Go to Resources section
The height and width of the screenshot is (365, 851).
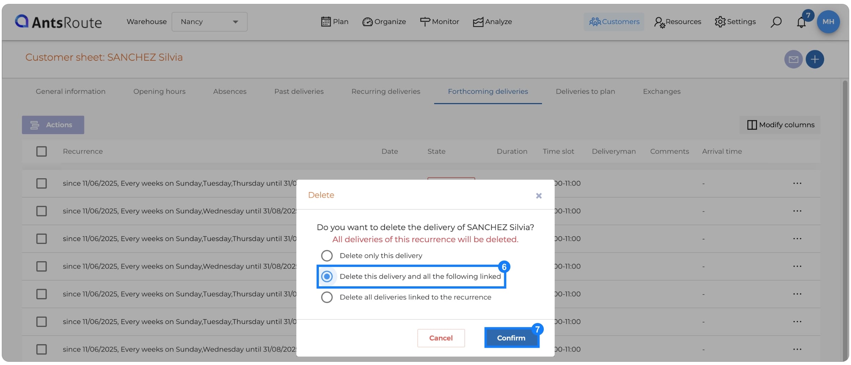click(678, 22)
